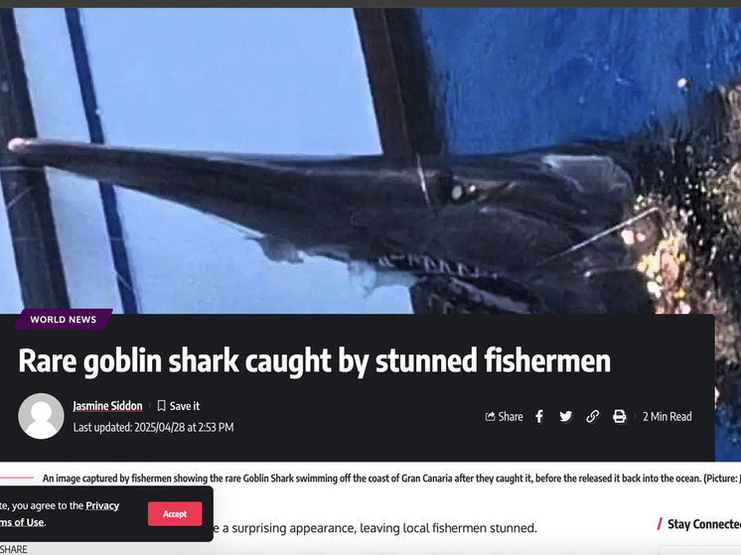The image size is (741, 555).
Task: Click the image caption about Gran Canaria
Action: pos(391,478)
